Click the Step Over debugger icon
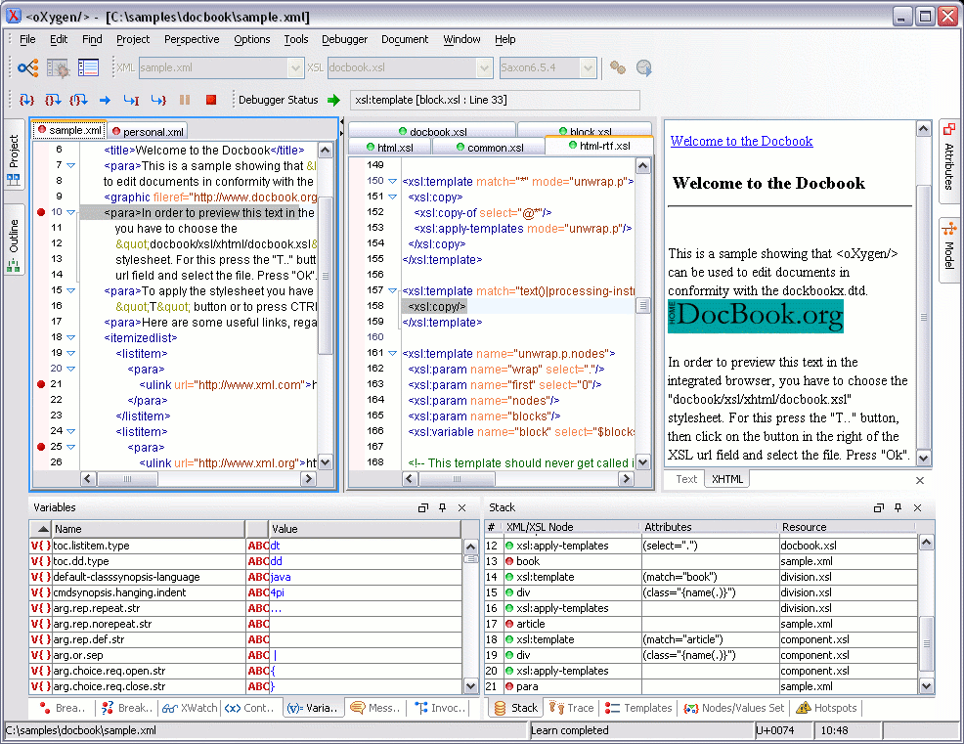Image resolution: width=964 pixels, height=744 pixels. pos(53,100)
